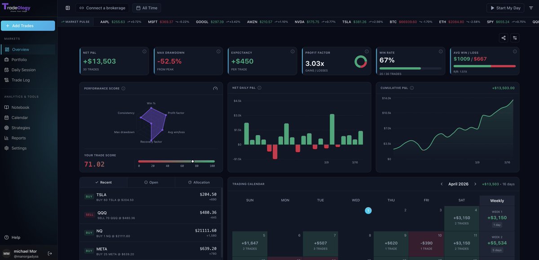Switch to the Allocation tab
This screenshot has height=260, width=539.
[199, 183]
